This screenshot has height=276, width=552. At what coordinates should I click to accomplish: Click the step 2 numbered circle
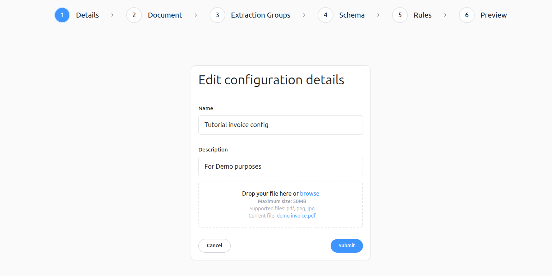coord(134,15)
